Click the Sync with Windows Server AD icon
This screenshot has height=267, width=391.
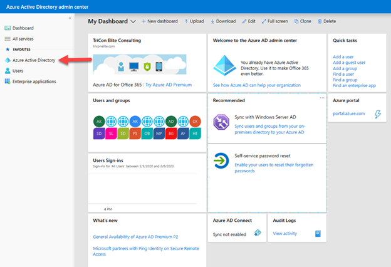pos(221,122)
